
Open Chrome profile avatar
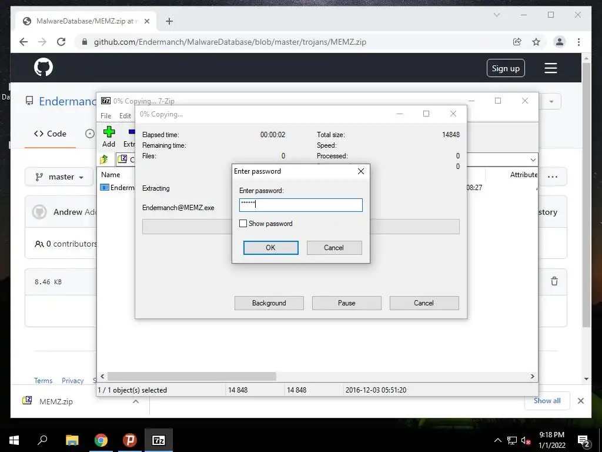tap(560, 42)
